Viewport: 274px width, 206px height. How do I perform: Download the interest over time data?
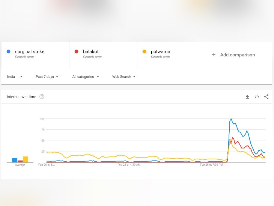[x=247, y=97]
